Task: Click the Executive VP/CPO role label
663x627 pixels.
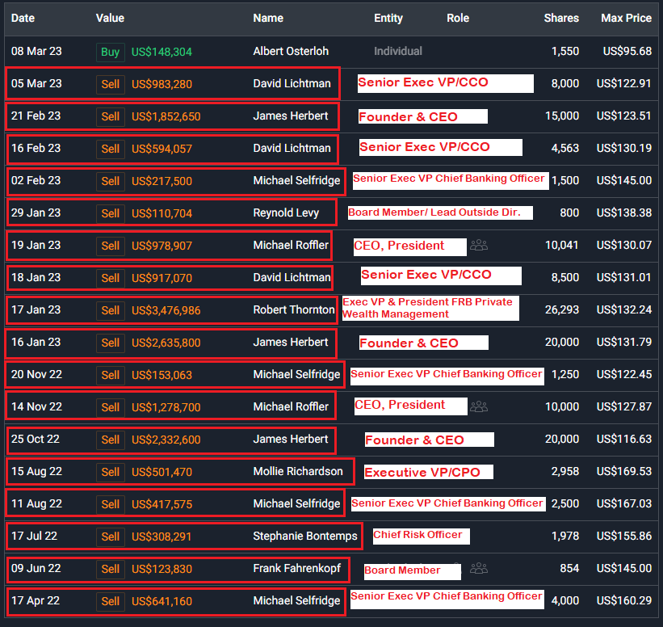Action: (x=422, y=472)
